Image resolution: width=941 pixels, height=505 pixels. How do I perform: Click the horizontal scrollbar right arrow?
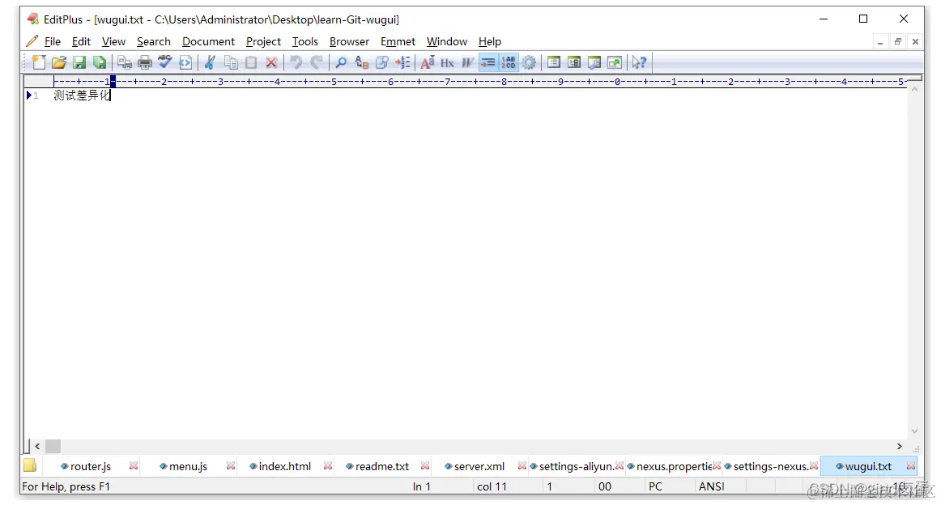[x=900, y=446]
